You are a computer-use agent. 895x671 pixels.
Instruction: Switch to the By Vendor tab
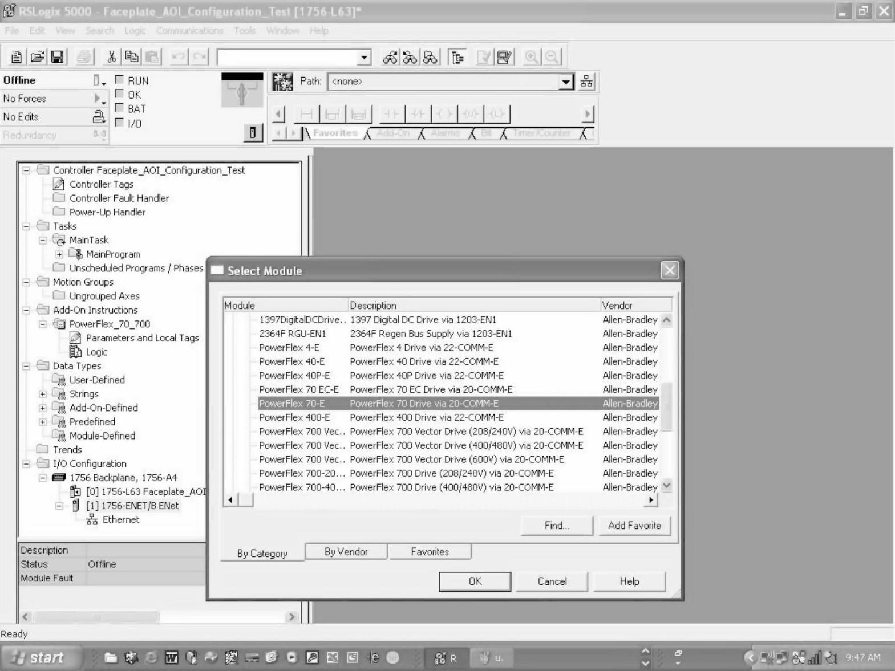[x=346, y=552]
